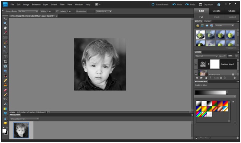Click the Filters icon in Effects panel

(198, 25)
